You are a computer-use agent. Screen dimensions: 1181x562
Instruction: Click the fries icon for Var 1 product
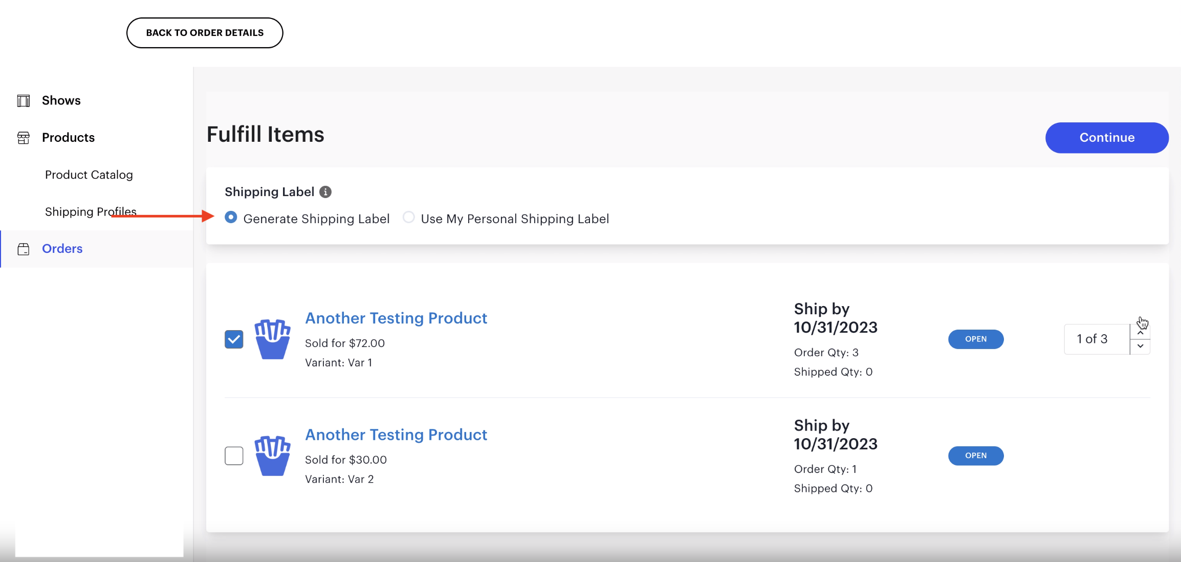pyautogui.click(x=273, y=339)
